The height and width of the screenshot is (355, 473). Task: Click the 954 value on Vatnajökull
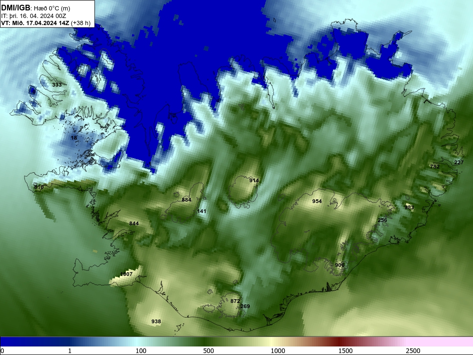pos(317,201)
